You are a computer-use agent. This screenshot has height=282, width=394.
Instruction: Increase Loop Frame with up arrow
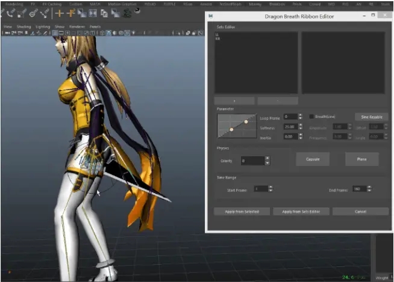(x=300, y=115)
